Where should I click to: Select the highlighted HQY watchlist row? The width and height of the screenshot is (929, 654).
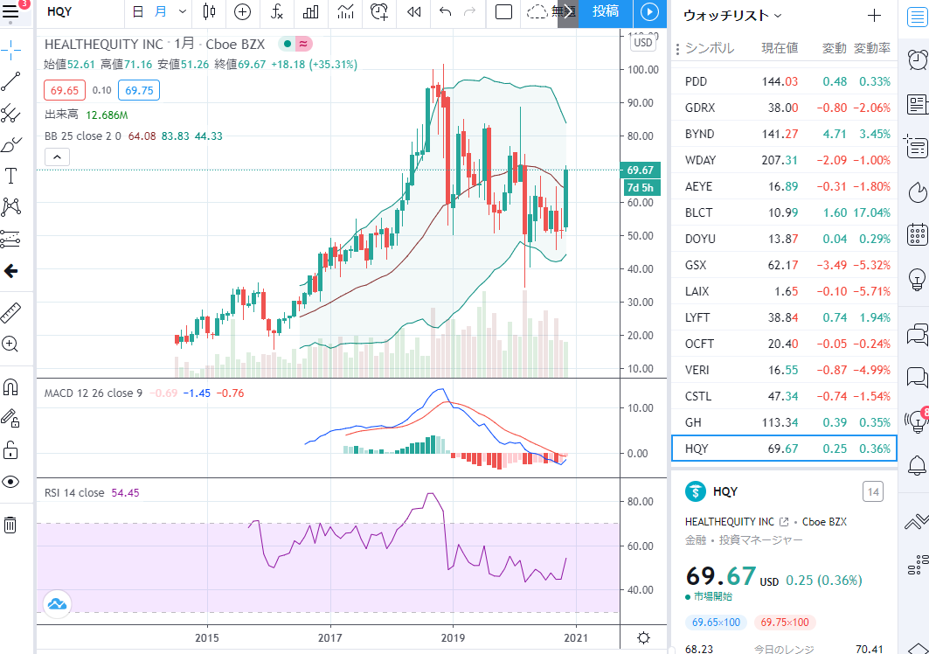coord(784,449)
